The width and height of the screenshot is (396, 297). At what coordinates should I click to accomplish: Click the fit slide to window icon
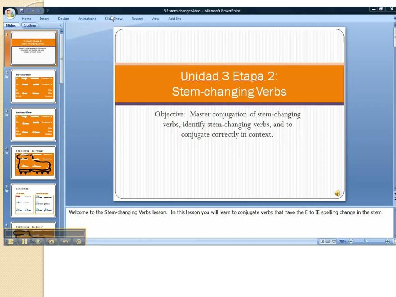394,241
